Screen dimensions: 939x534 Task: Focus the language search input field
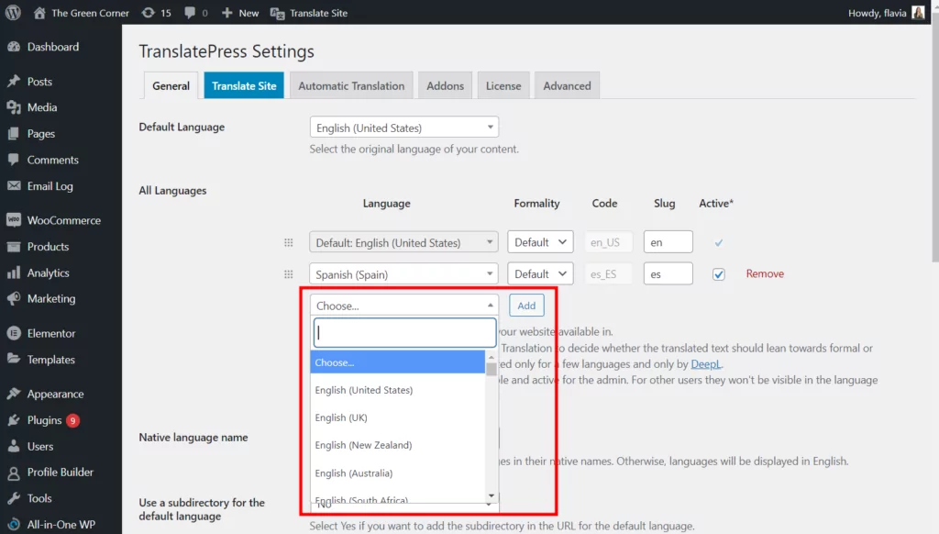click(x=403, y=333)
